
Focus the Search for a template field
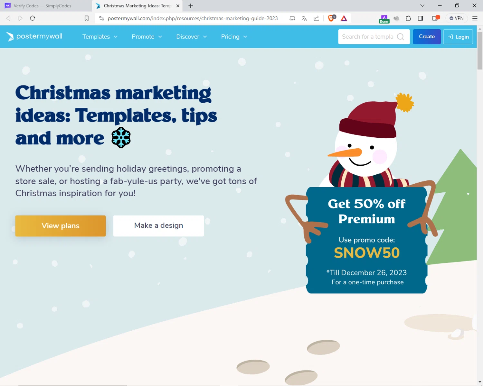pyautogui.click(x=368, y=37)
